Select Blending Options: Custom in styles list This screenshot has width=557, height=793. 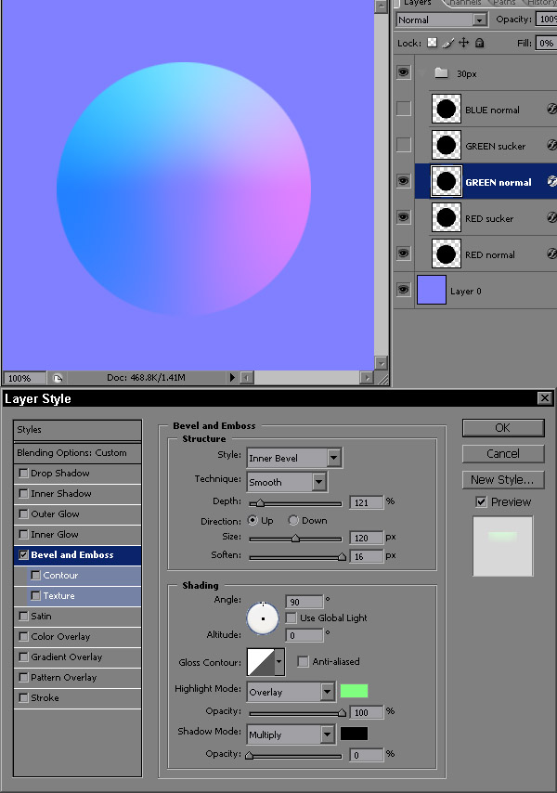pyautogui.click(x=77, y=453)
